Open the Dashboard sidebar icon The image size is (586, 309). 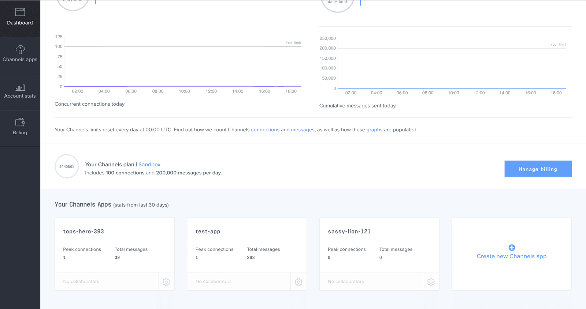tap(20, 12)
